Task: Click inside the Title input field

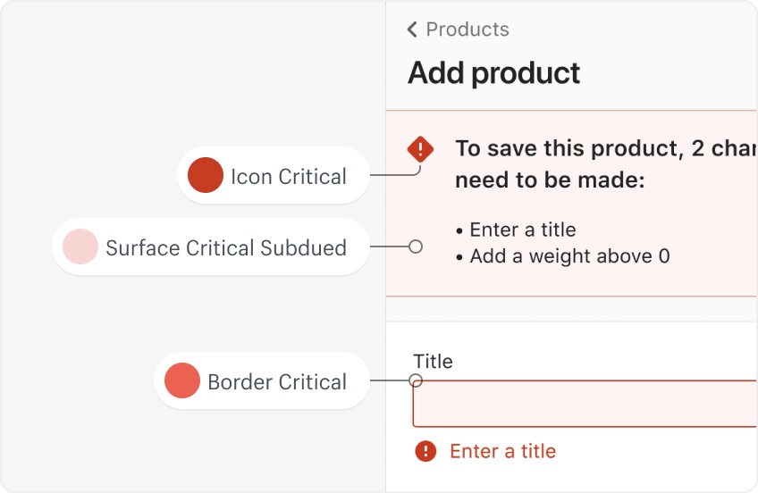Action: point(581,404)
